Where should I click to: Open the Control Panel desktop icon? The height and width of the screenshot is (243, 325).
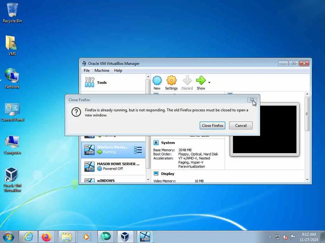(12, 112)
